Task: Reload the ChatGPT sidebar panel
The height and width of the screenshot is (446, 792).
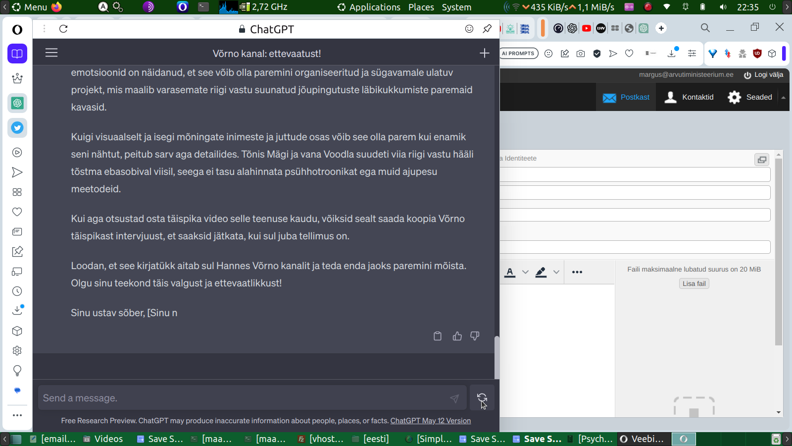Action: (x=63, y=29)
